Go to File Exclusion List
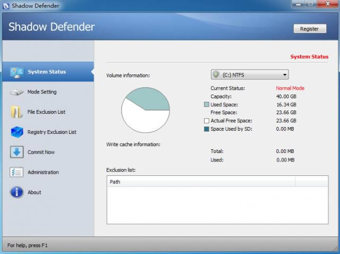 coord(46,112)
